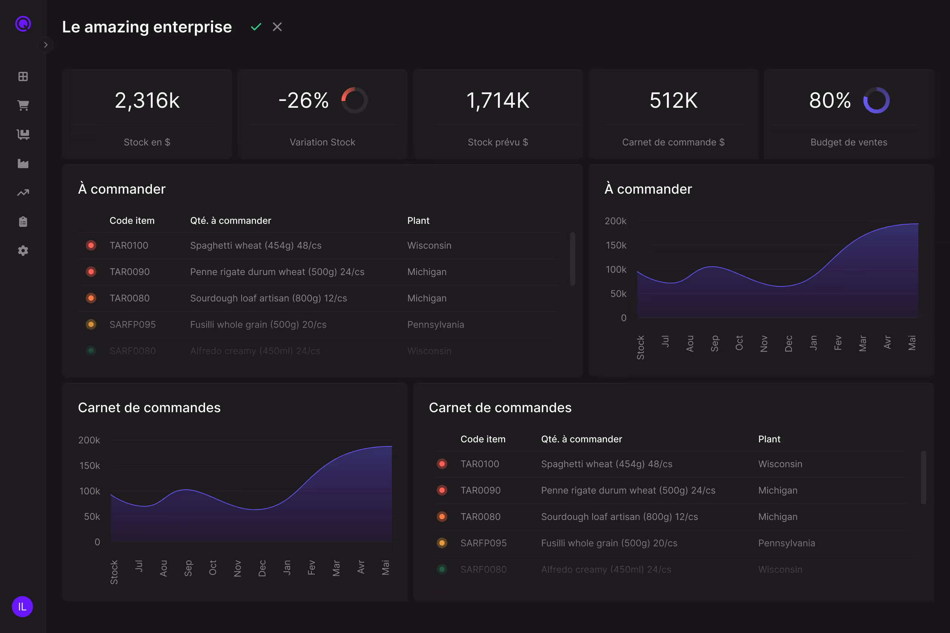The image size is (950, 633).
Task: Click the purple app logo
Action: [x=23, y=24]
